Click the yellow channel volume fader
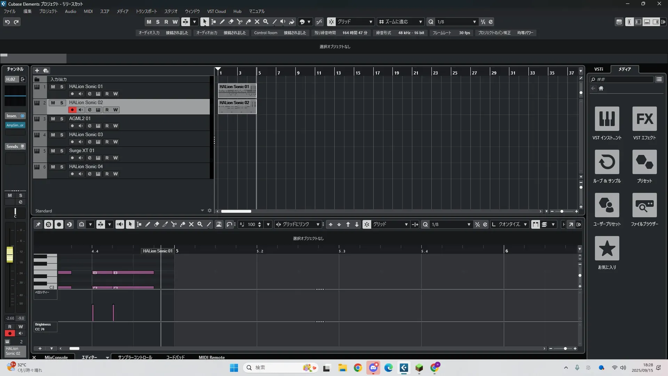Viewport: 668px width, 376px height. [10, 254]
